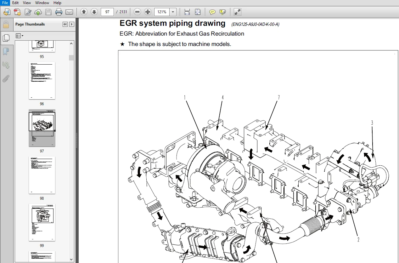
Task: Click the total page count '2131'
Action: 123,12
